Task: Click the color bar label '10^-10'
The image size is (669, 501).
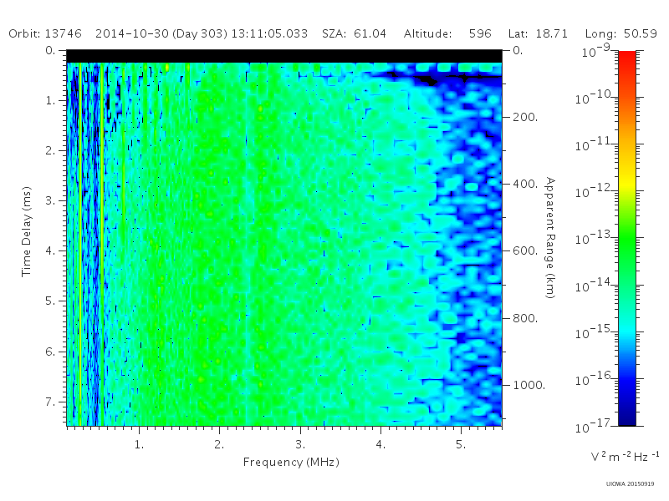Action: click(595, 97)
